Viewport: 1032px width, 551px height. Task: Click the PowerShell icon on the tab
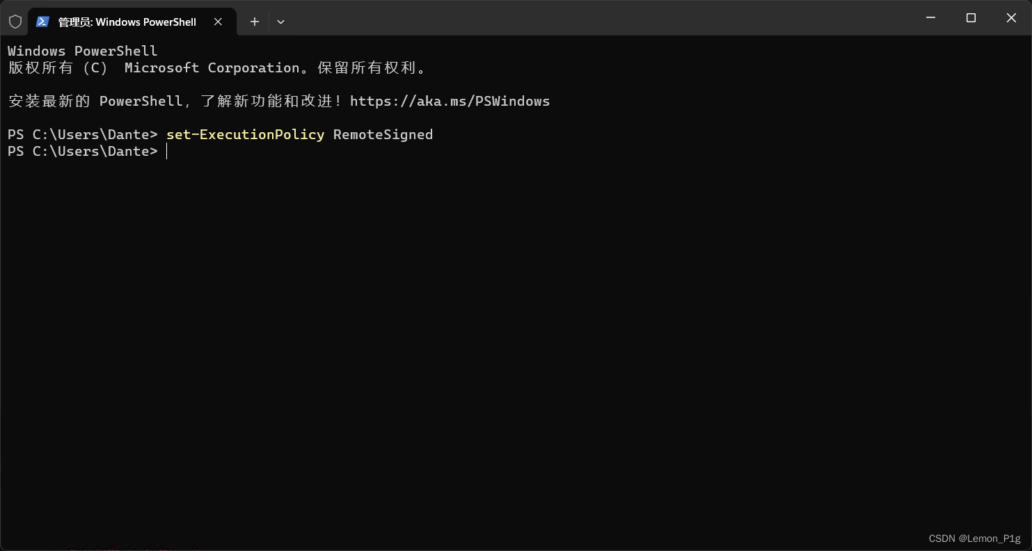[x=42, y=22]
